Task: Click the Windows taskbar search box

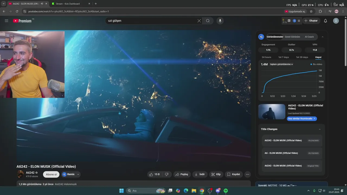Action: tap(146, 191)
